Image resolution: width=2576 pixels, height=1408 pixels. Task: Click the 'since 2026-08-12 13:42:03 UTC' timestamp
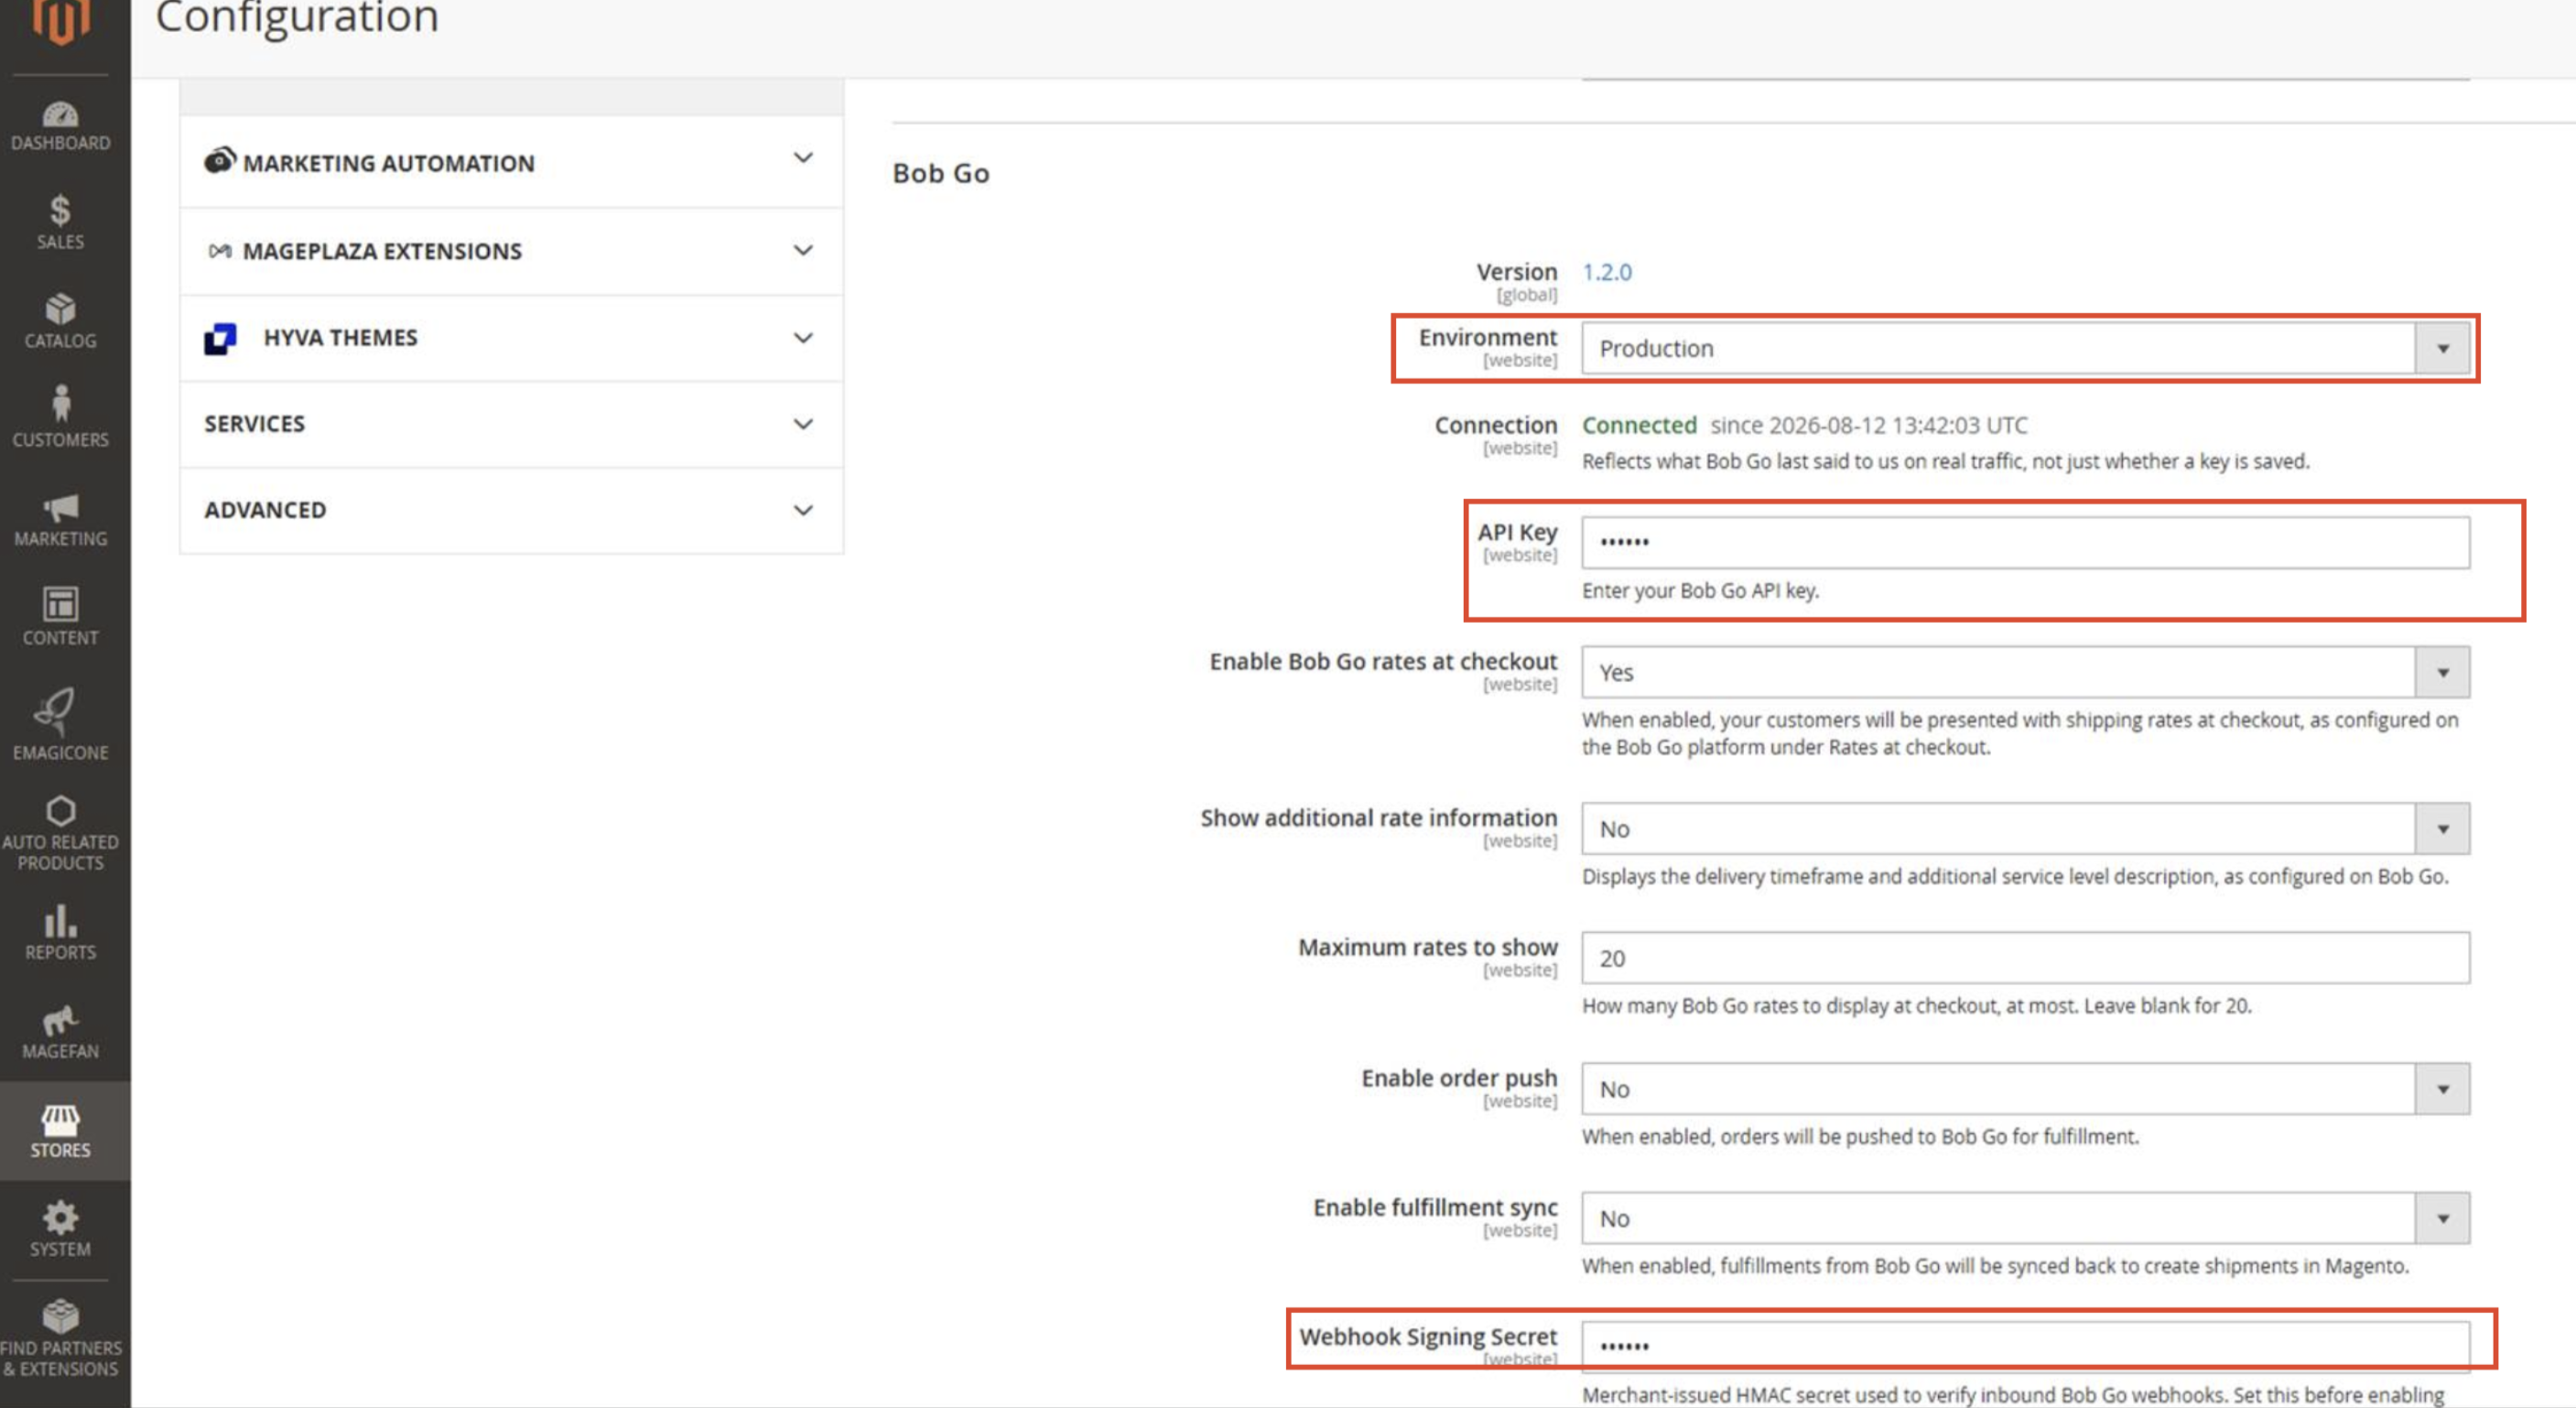coord(1869,425)
